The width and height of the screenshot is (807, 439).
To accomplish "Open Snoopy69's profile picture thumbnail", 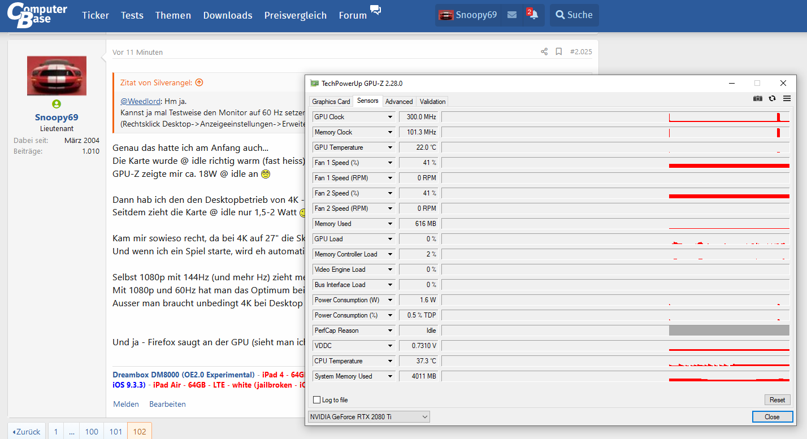I will click(57, 76).
